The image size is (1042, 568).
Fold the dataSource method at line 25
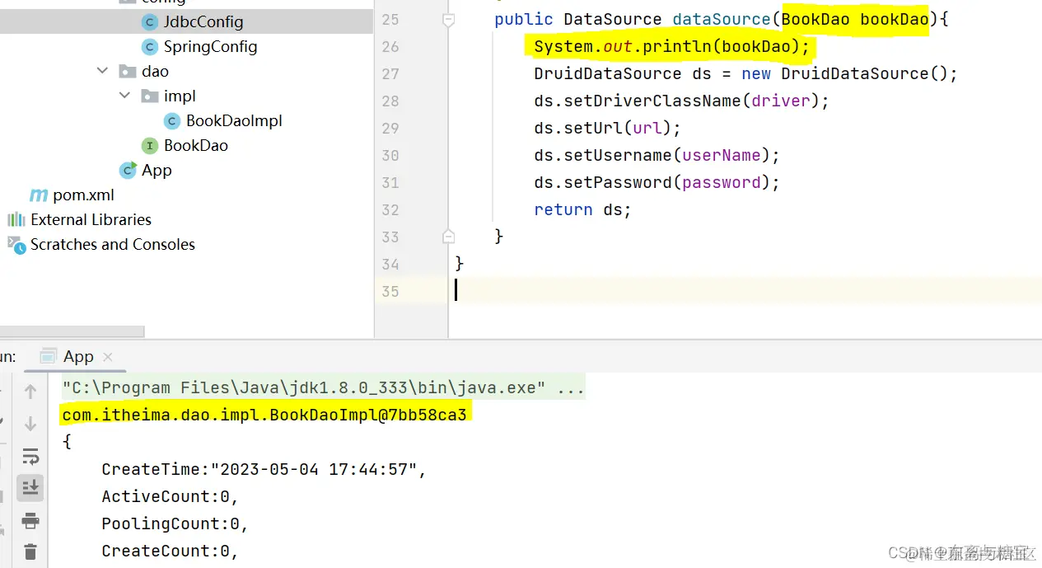click(x=448, y=20)
